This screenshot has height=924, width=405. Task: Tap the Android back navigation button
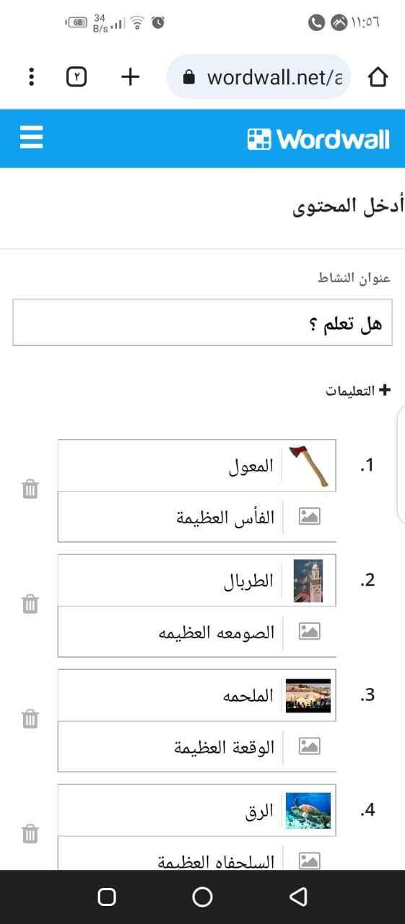(297, 897)
